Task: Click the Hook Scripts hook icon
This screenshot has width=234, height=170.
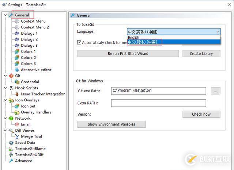Action: point(11,88)
